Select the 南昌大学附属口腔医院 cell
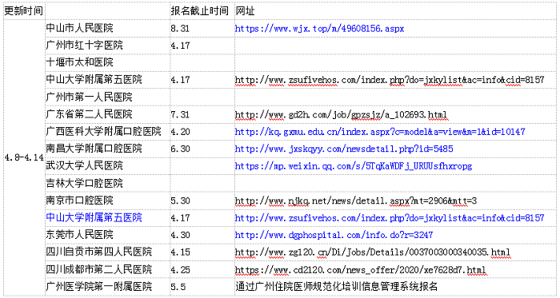The width and height of the screenshot is (560, 298). (107, 149)
